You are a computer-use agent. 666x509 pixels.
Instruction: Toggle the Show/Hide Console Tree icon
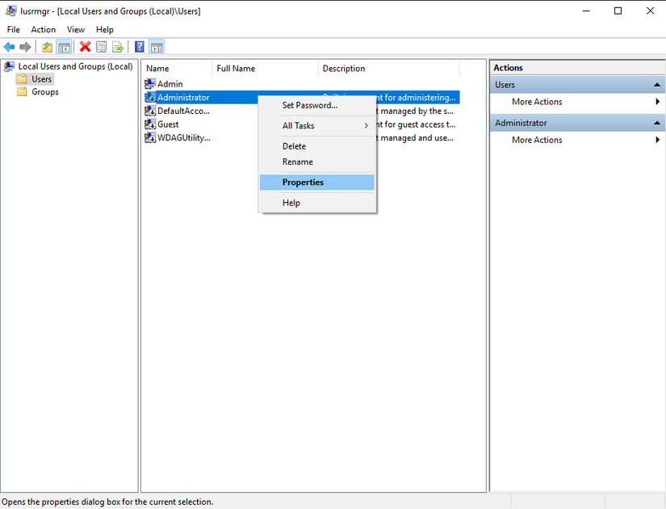(x=64, y=46)
